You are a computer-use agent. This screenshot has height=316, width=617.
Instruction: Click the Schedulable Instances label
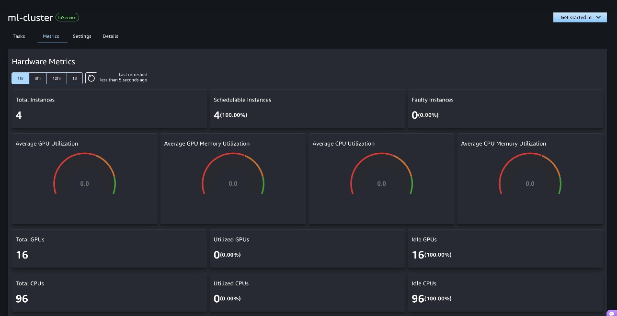[x=242, y=100]
